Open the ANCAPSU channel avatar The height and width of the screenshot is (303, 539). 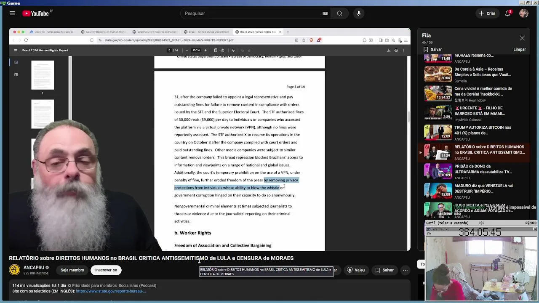click(15, 270)
